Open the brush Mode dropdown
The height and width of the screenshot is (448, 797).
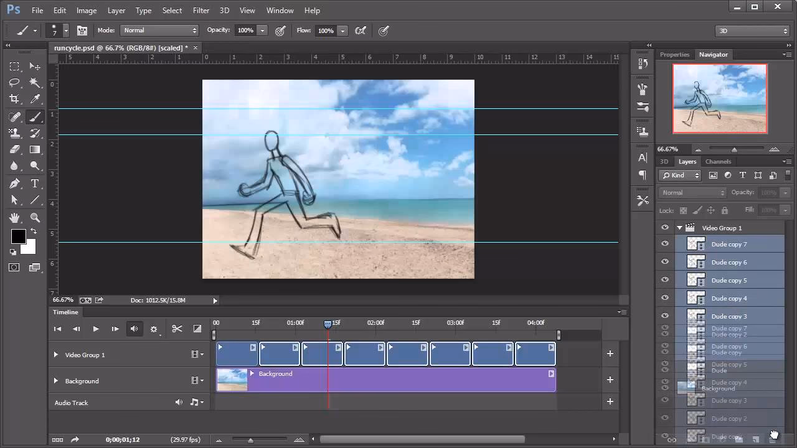159,30
